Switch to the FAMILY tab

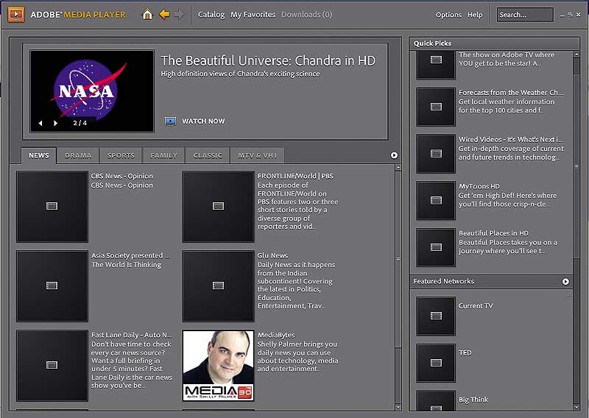[163, 155]
